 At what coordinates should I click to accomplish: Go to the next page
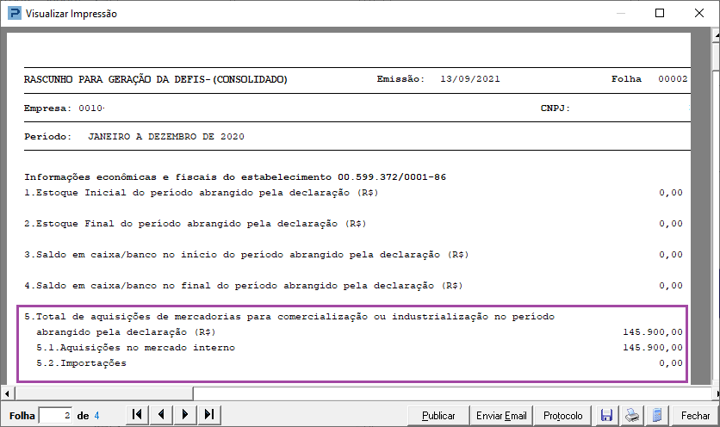tap(185, 415)
